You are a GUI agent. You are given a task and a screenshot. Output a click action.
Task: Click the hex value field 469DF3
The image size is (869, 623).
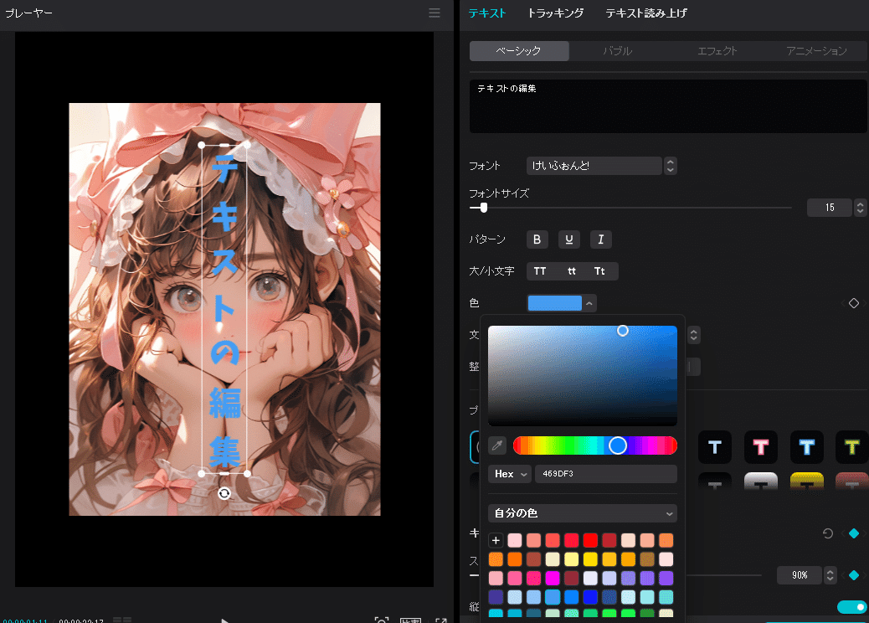point(606,474)
